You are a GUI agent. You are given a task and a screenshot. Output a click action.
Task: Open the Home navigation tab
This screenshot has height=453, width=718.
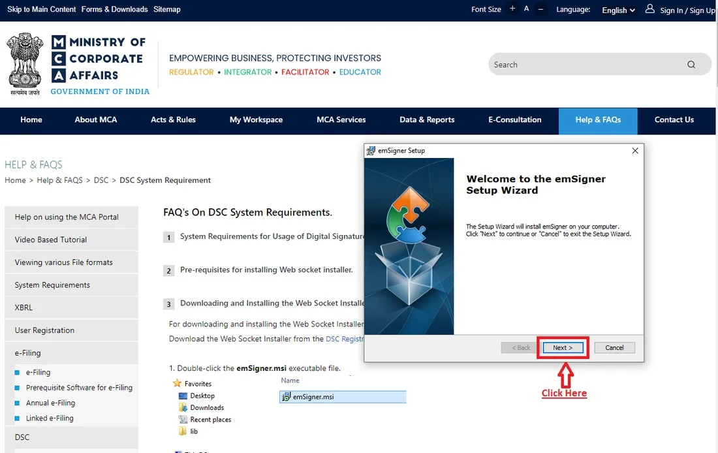(x=31, y=120)
